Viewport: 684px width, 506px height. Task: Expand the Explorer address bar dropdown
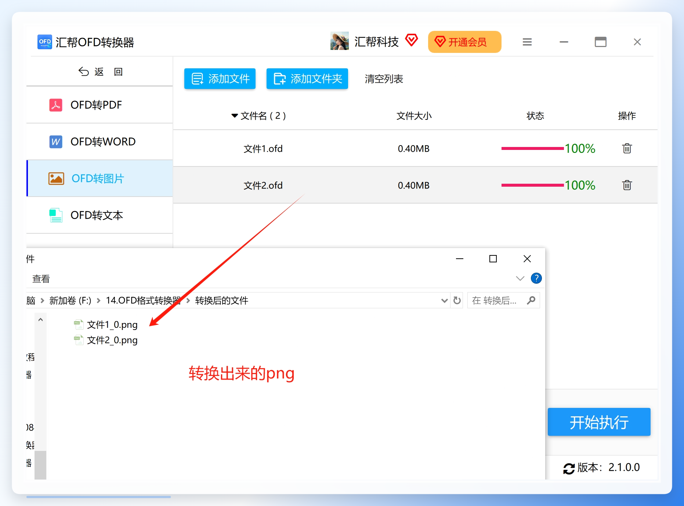click(x=444, y=301)
